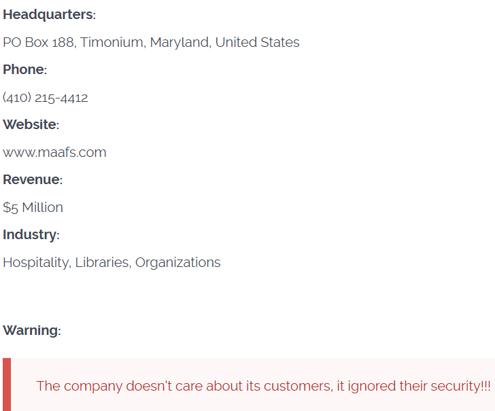Image resolution: width=495 pixels, height=411 pixels.
Task: Click the Libraries industry entry
Action: tap(102, 262)
